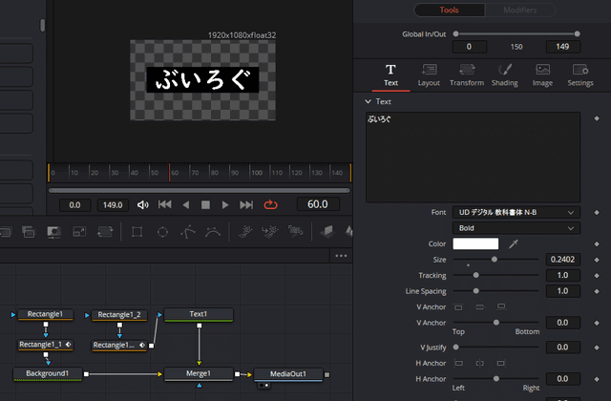Image resolution: width=611 pixels, height=401 pixels.
Task: Add a Polygon mask from the toolbar
Action: pos(188,232)
